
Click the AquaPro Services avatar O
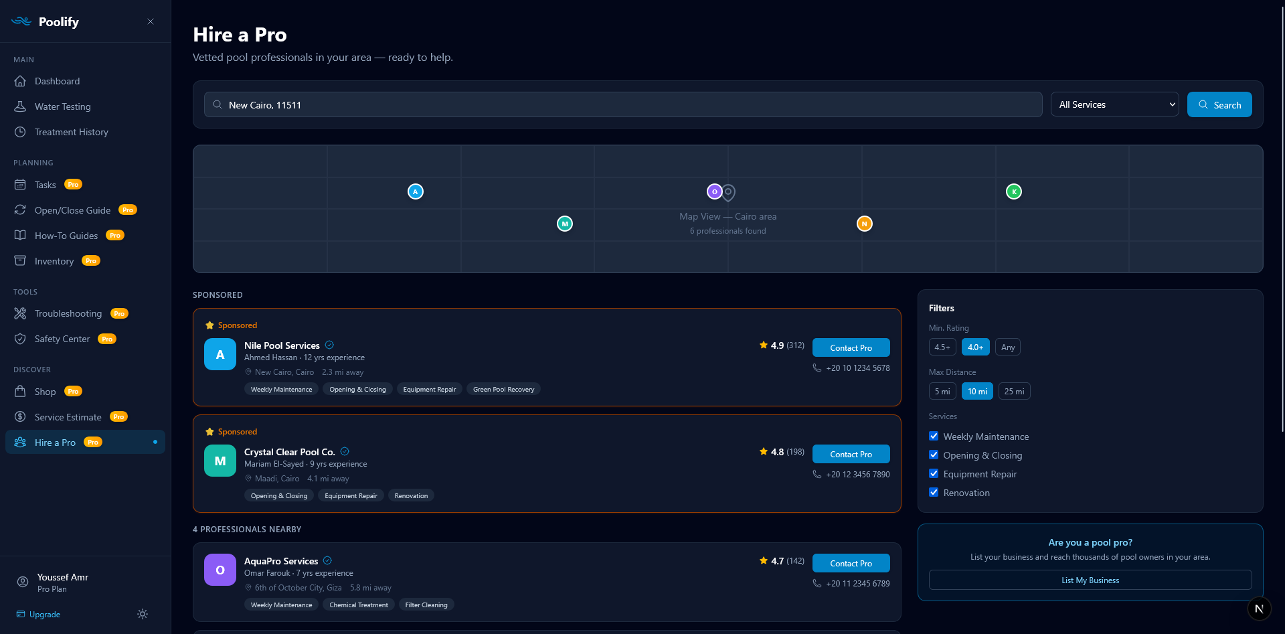[220, 570]
